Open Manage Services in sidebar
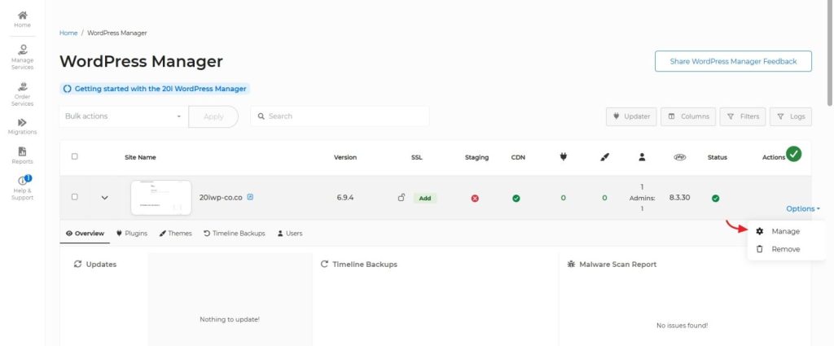The image size is (834, 346). [x=22, y=58]
